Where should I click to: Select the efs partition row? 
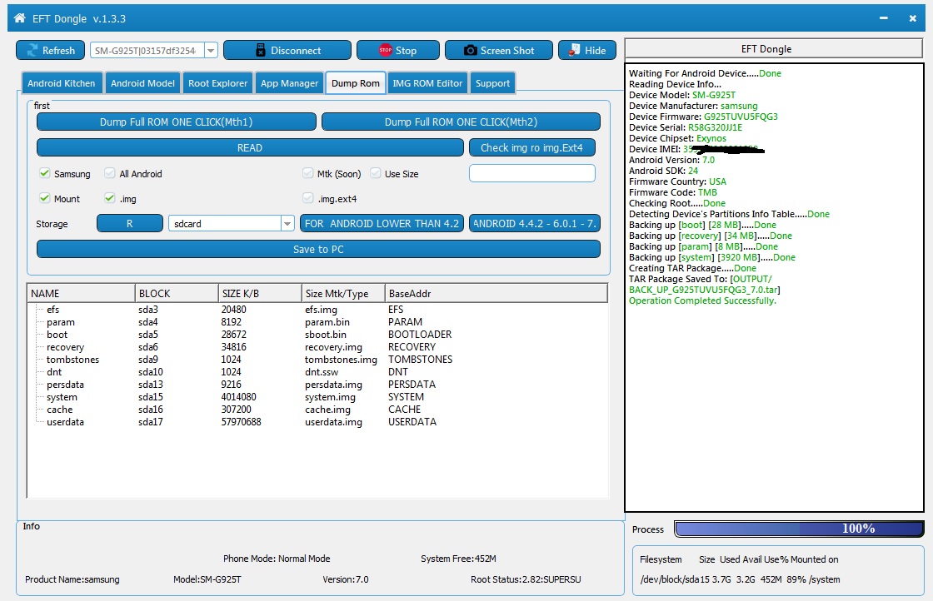[x=317, y=310]
